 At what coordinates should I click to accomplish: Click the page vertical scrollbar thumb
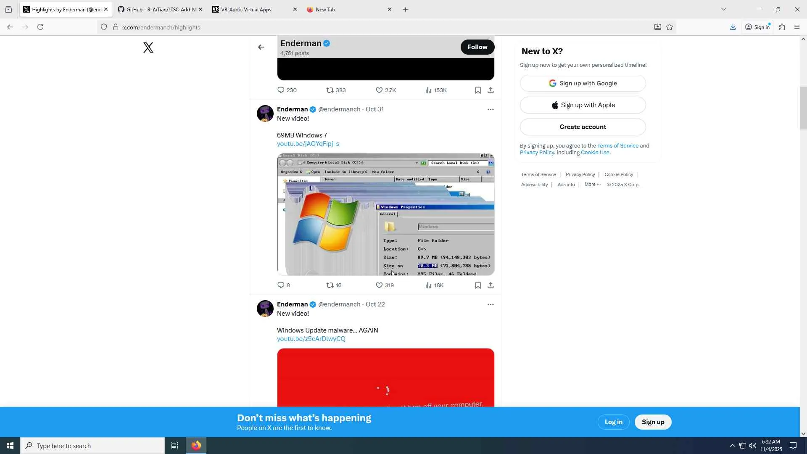tap(803, 108)
